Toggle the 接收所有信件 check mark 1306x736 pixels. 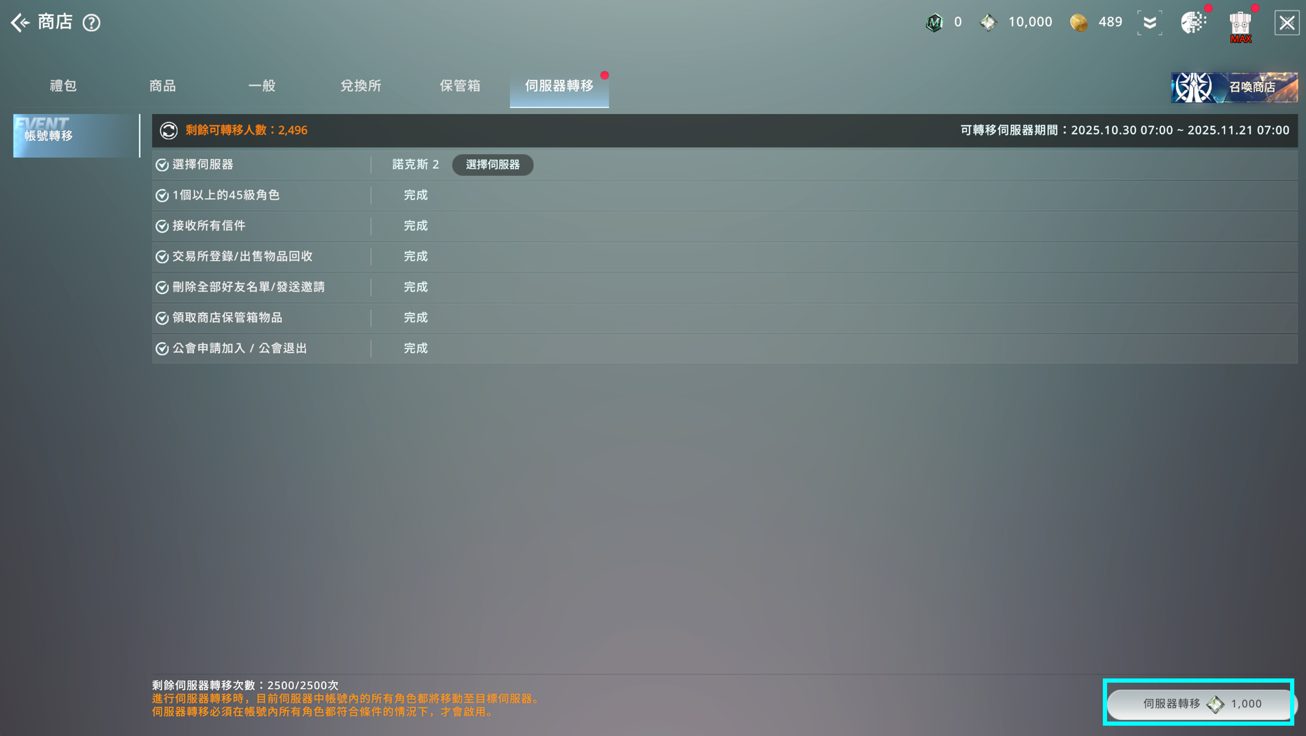[x=162, y=226]
